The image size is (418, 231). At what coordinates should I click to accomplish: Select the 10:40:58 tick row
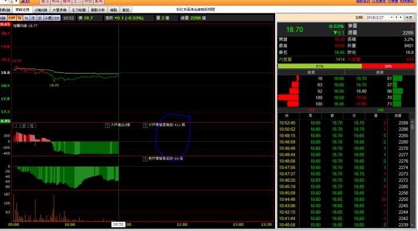[x=344, y=225]
